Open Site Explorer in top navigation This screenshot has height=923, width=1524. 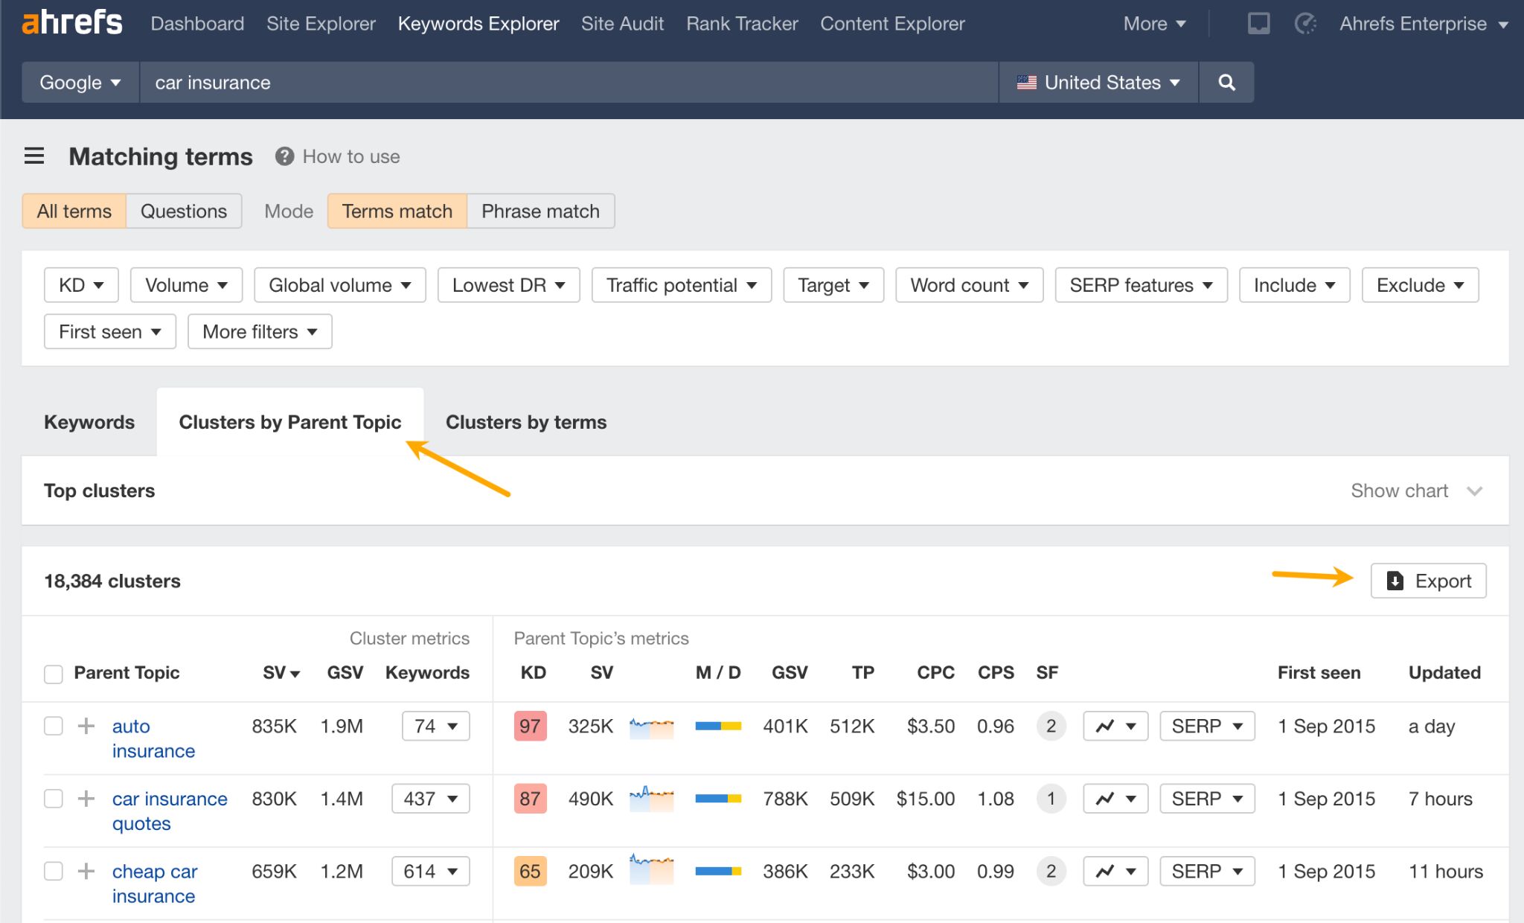point(321,24)
